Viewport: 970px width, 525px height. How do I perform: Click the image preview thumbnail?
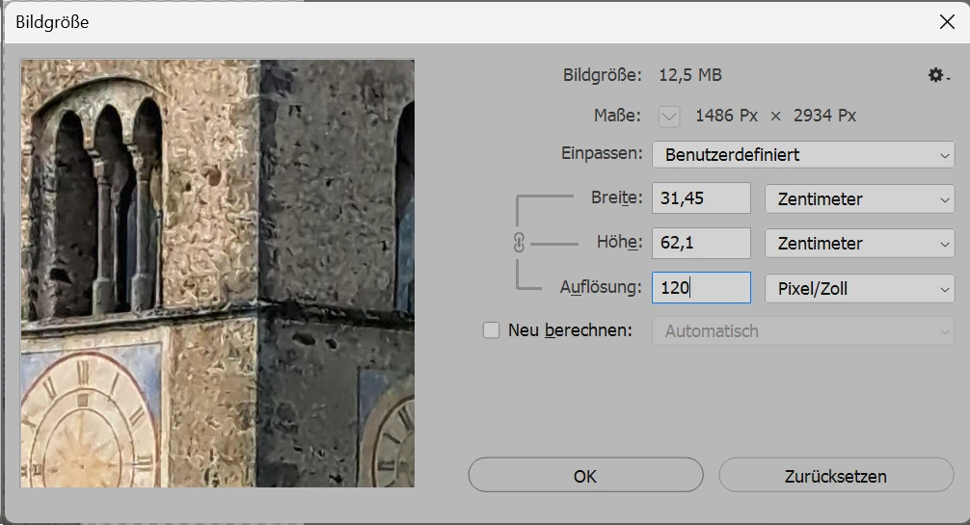[x=217, y=274]
